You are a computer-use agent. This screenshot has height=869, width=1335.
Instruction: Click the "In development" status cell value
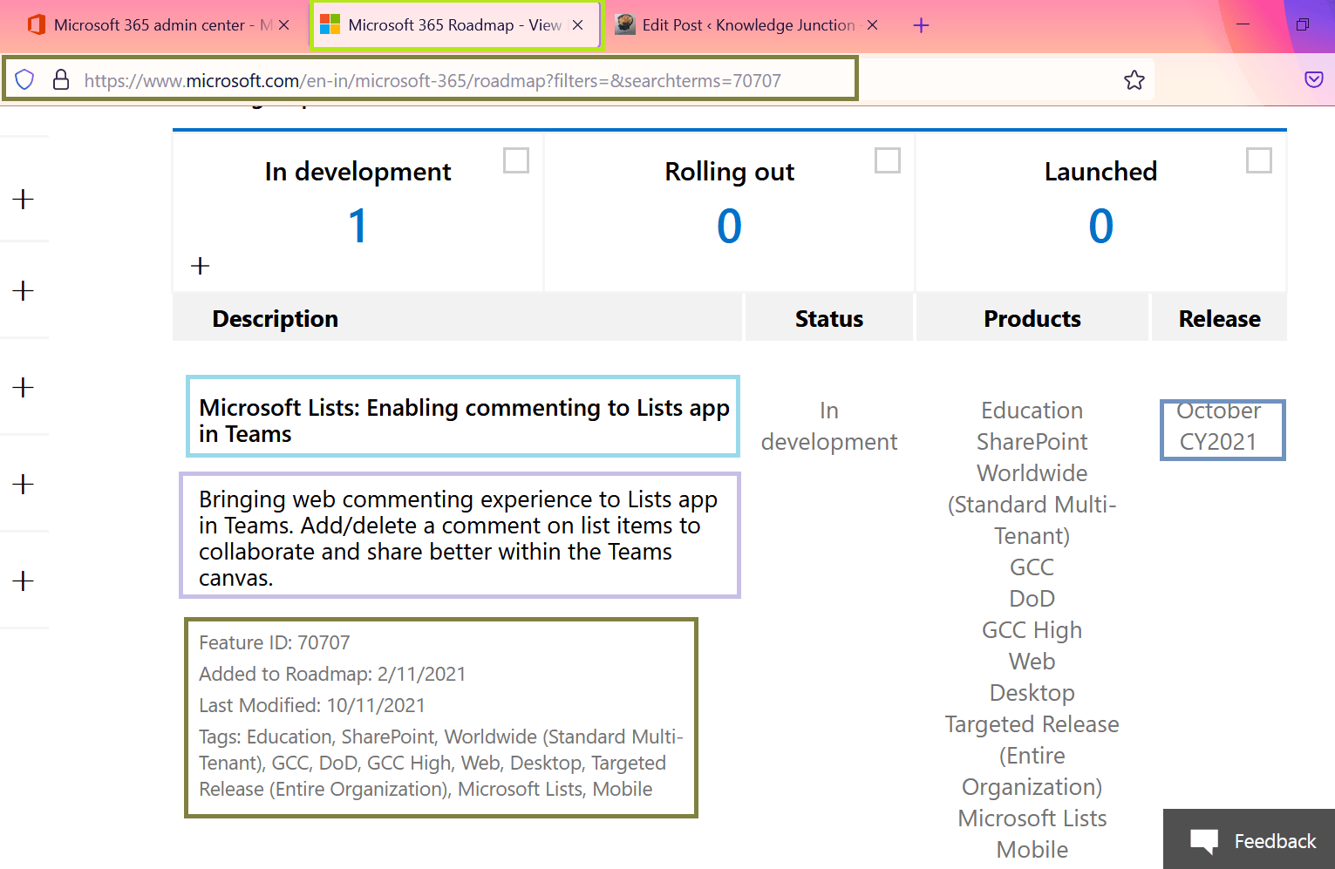pyautogui.click(x=829, y=426)
